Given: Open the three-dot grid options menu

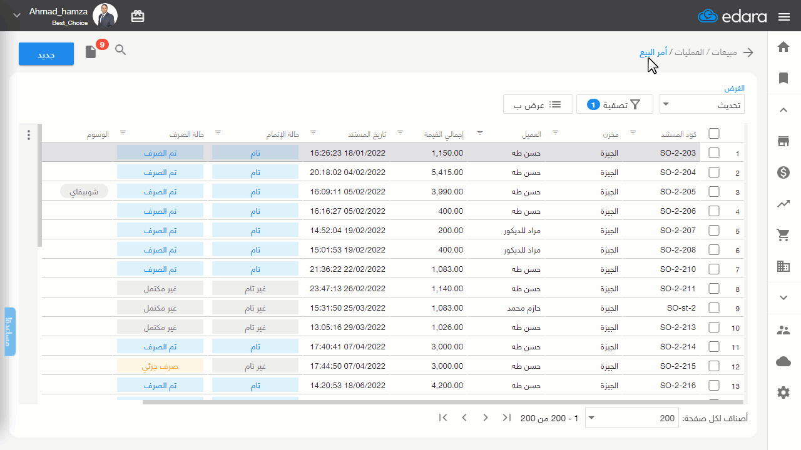Looking at the screenshot, I should click(28, 134).
